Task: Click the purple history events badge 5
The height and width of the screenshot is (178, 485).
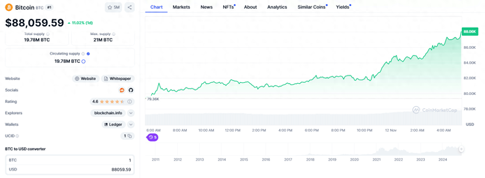Action: (x=153, y=137)
